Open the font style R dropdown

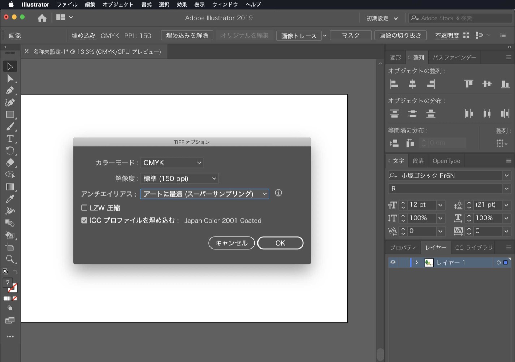pyautogui.click(x=507, y=189)
